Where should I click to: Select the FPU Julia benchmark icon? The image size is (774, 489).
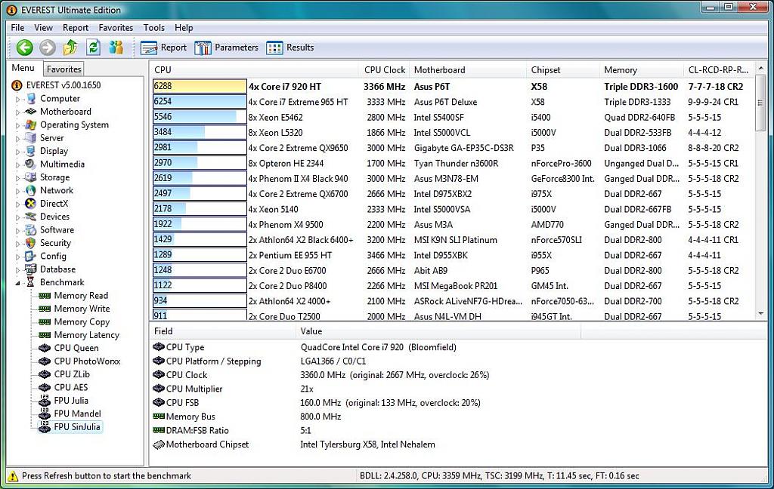tap(45, 400)
